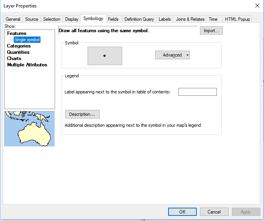This screenshot has height=221, width=264.
Task: Select Single symbol in the Show list
Action: pyautogui.click(x=27, y=40)
